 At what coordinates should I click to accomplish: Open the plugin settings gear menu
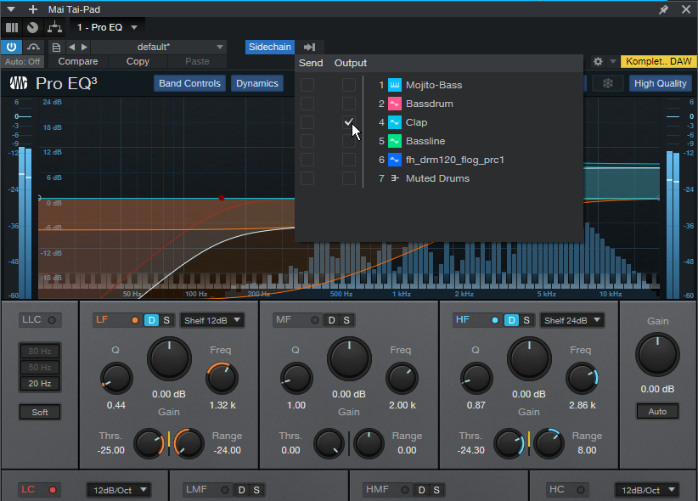(x=598, y=62)
